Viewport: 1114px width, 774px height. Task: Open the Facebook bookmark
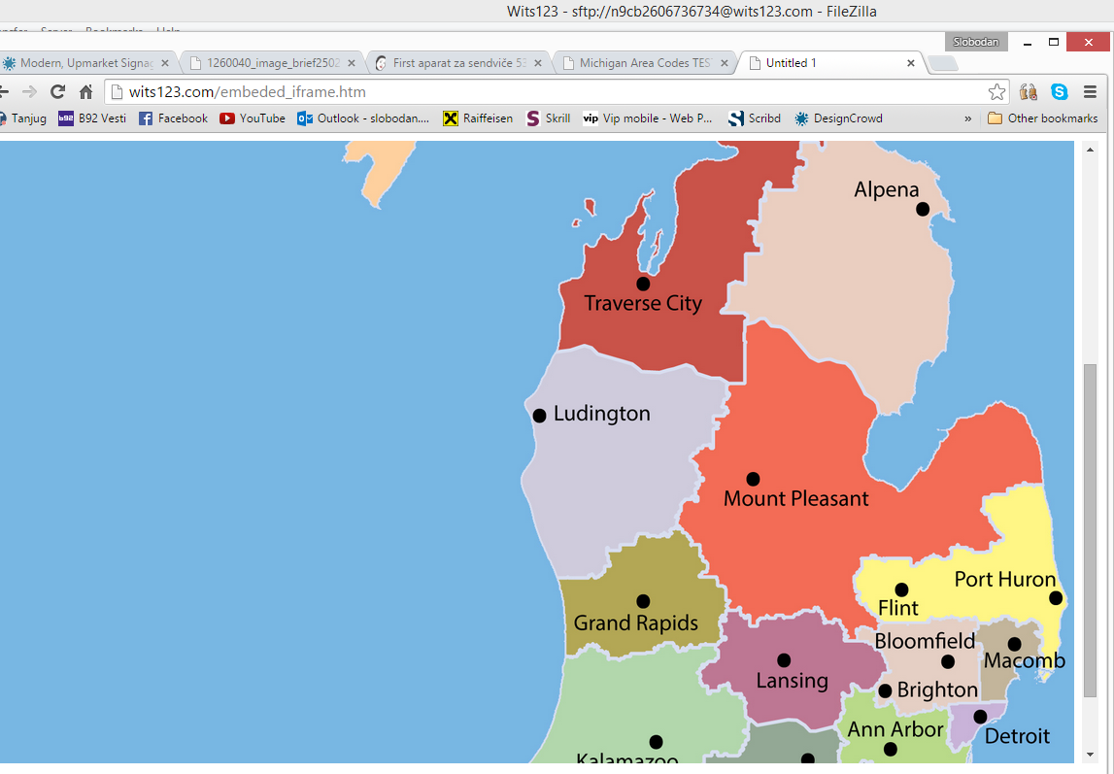coord(173,118)
